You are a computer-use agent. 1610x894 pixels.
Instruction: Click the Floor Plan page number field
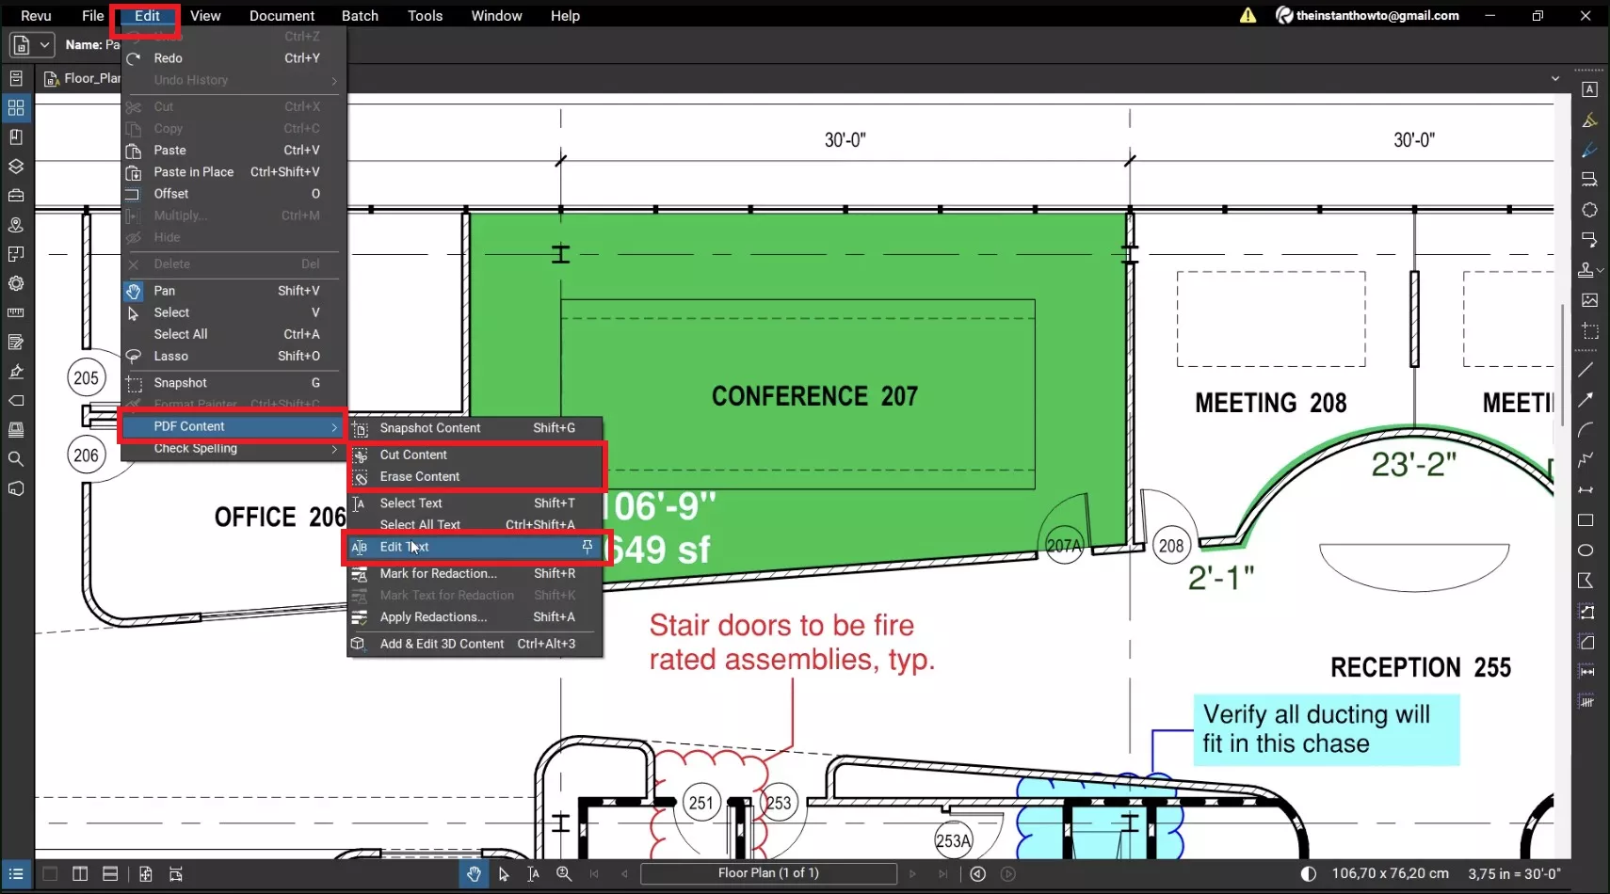(x=768, y=873)
